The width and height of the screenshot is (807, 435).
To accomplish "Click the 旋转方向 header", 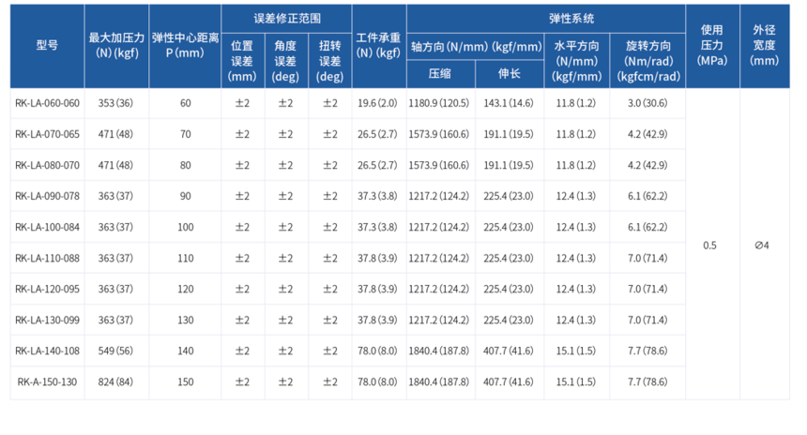I will tap(648, 61).
